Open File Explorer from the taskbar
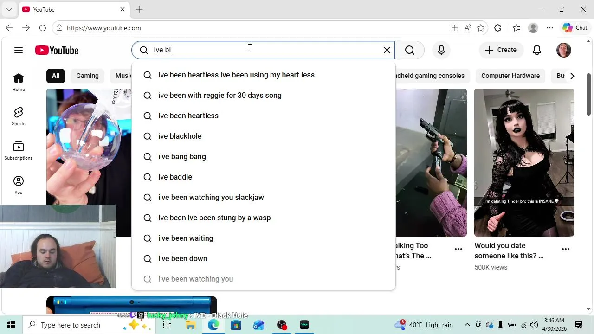This screenshot has height=334, width=594. point(190,325)
